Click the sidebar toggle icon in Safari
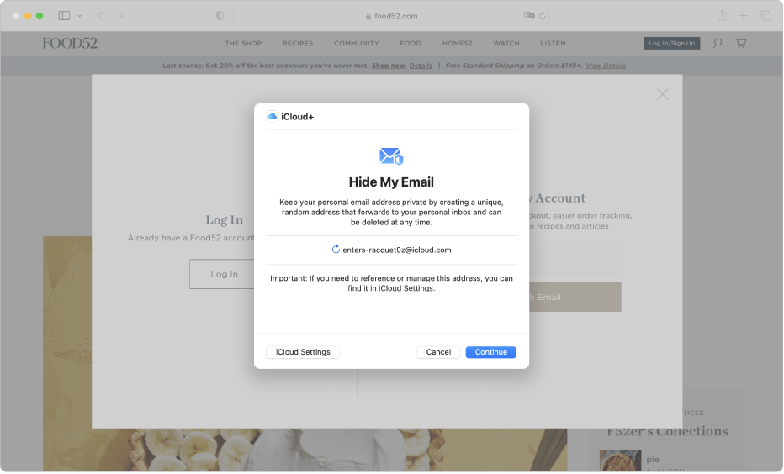This screenshot has width=784, height=474. click(64, 16)
